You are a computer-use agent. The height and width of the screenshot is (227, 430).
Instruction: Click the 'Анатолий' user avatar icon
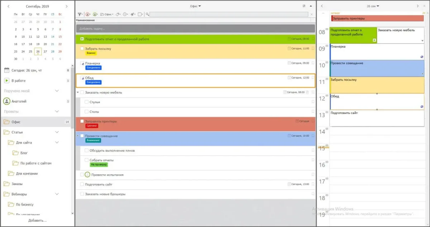coord(6,101)
